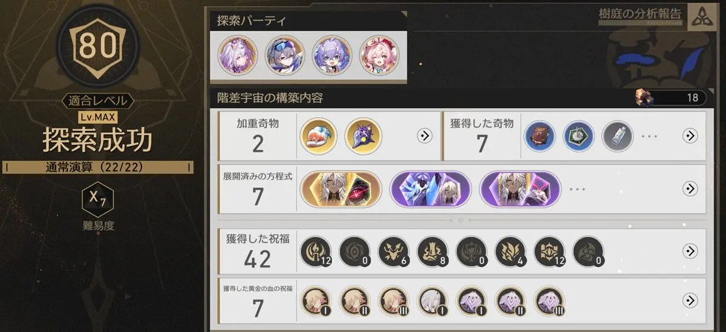The height and width of the screenshot is (332, 726).
Task: Select the last purple golden blood blessing III
Action: pyautogui.click(x=549, y=300)
